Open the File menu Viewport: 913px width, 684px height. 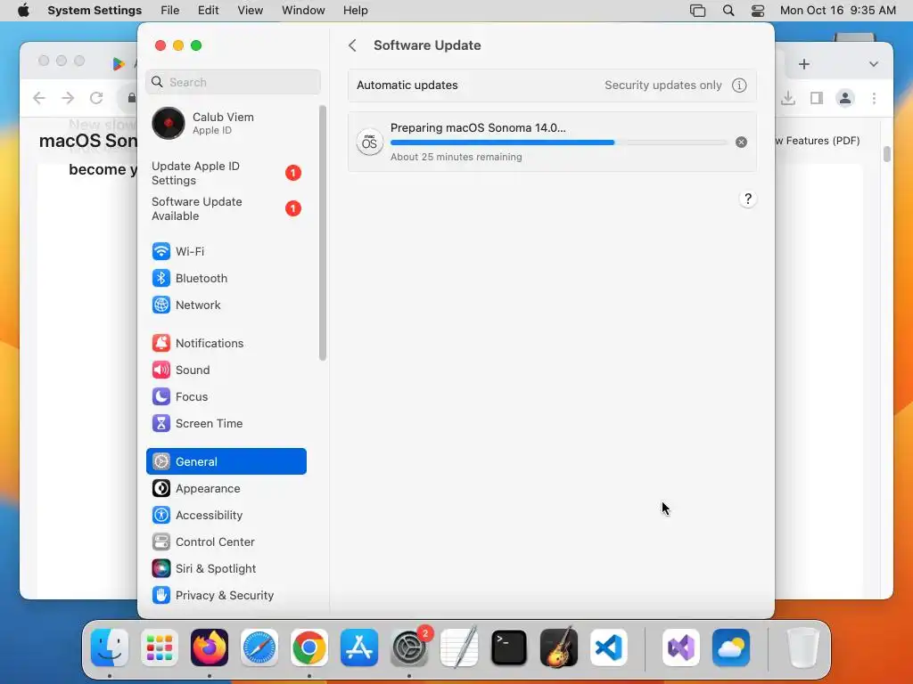tap(170, 11)
